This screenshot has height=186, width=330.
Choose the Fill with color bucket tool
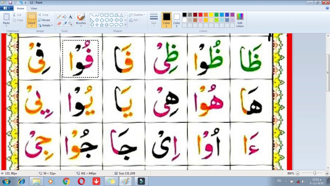point(65,17)
